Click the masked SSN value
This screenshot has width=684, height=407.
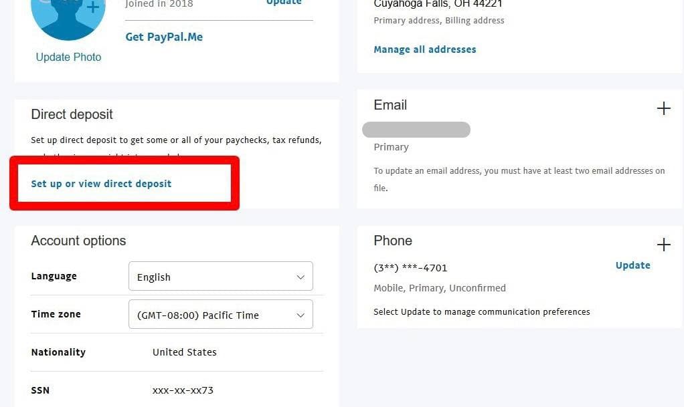coord(183,390)
